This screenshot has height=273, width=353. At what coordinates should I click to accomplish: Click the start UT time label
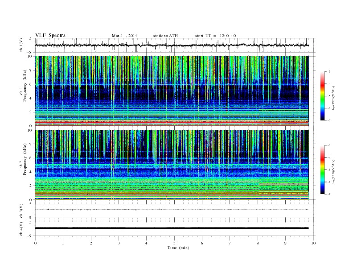pyautogui.click(x=215, y=36)
